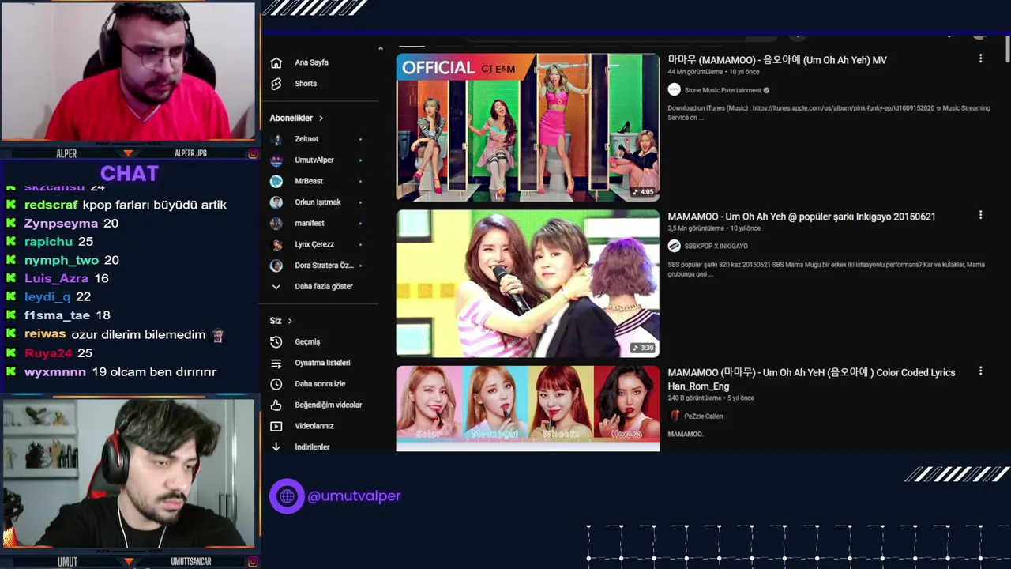
Task: Expand the Siz section chevron
Action: [290, 321]
